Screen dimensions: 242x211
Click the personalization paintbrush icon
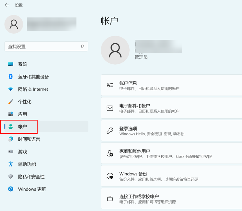11,102
